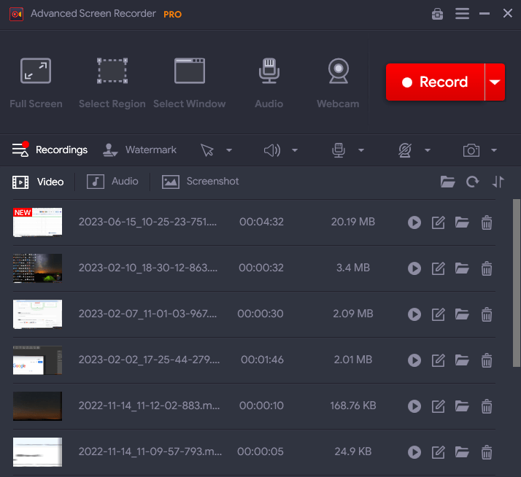
Task: Choose Select Region recording mode
Action: 112,83
